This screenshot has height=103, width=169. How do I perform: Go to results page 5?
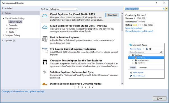(89, 87)
